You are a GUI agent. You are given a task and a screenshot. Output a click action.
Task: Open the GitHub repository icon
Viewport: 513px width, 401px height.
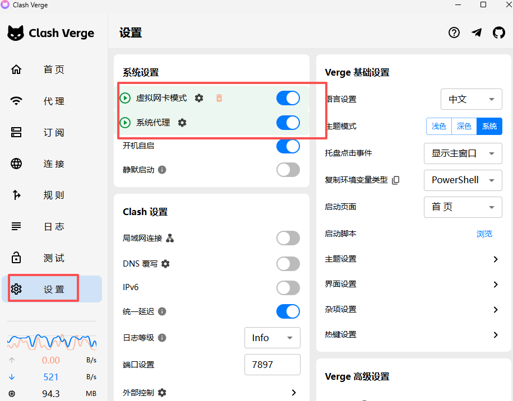pyautogui.click(x=498, y=32)
